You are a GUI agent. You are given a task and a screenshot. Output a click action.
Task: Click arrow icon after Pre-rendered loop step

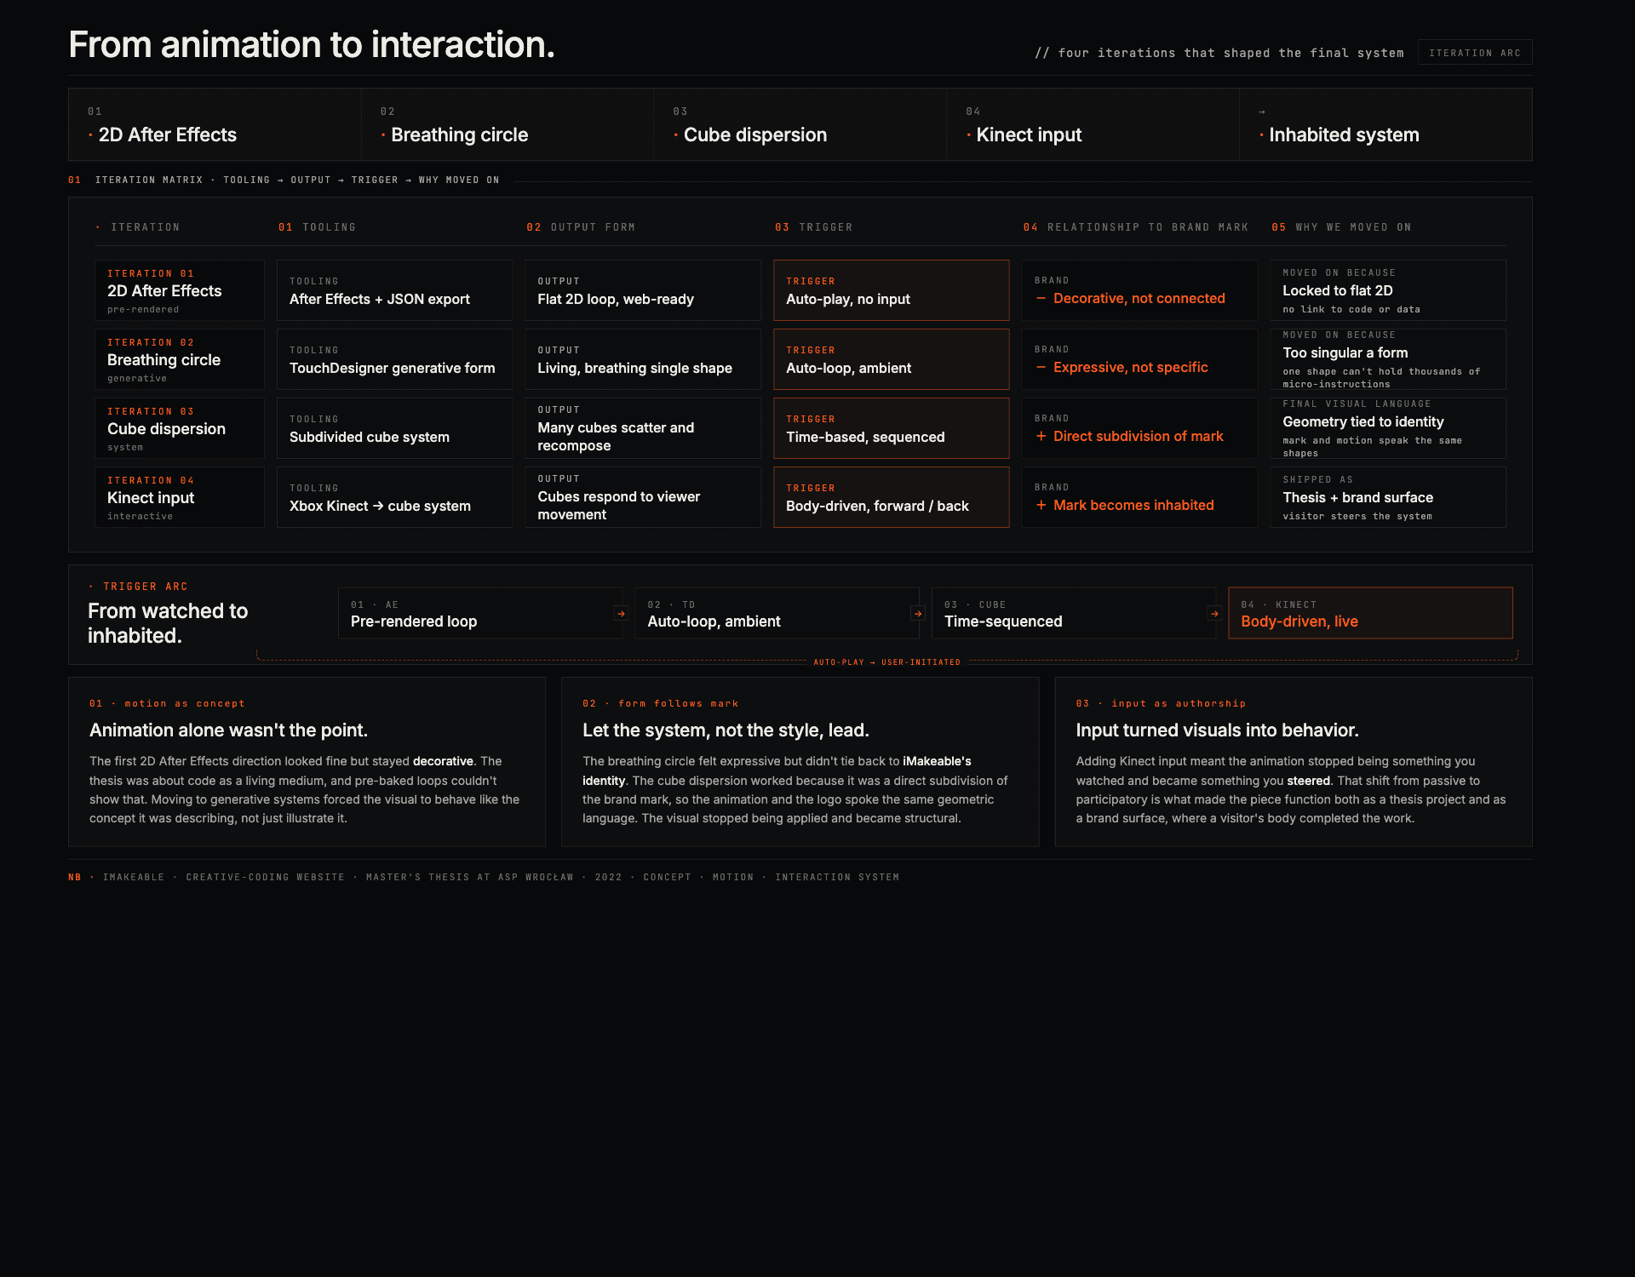pyautogui.click(x=621, y=613)
